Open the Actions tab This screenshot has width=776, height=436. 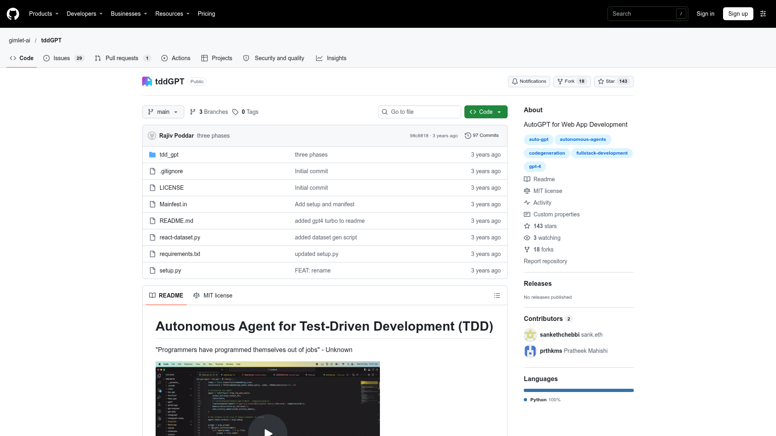pyautogui.click(x=176, y=58)
